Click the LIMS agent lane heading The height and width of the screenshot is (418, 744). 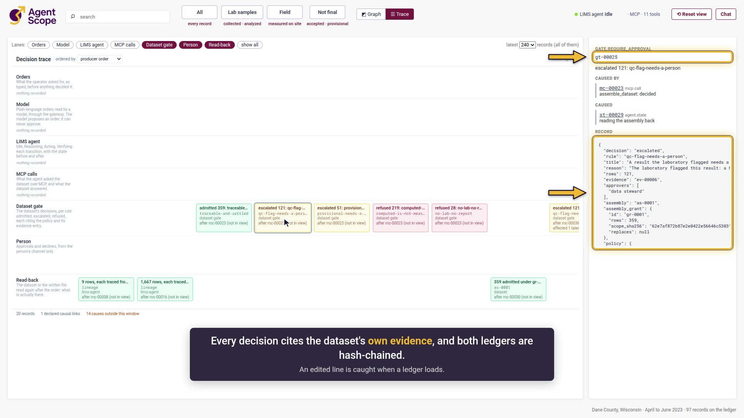pyautogui.click(x=28, y=142)
